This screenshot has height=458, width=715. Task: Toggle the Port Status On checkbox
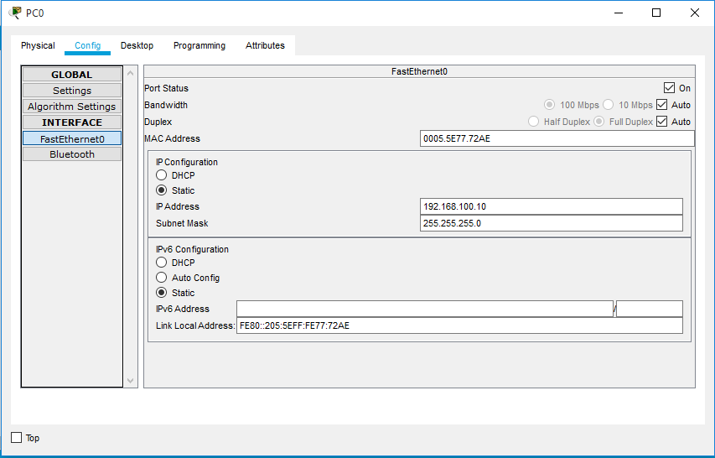[669, 88]
